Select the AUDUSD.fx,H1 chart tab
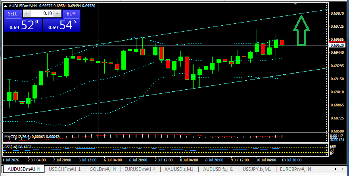 [x=218, y=169]
